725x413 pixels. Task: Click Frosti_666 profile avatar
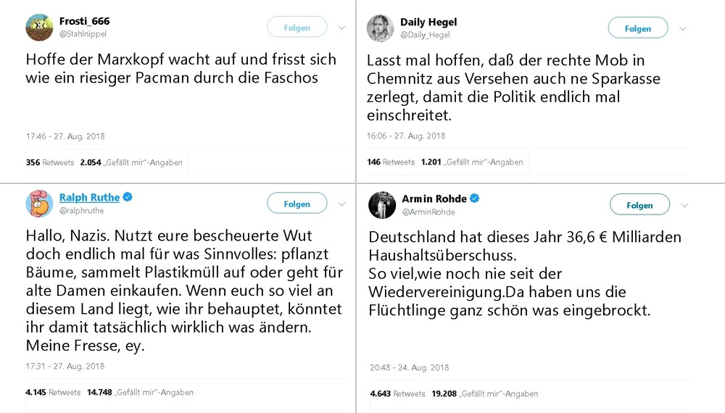(39, 28)
